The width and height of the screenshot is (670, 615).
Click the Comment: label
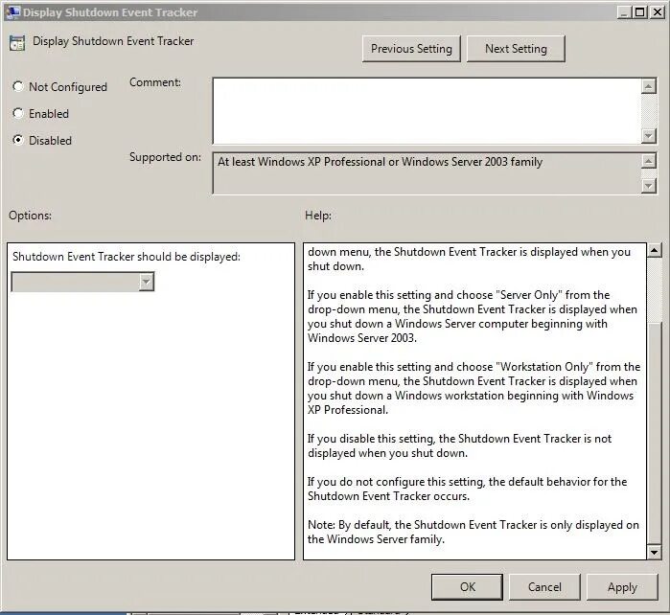click(155, 82)
